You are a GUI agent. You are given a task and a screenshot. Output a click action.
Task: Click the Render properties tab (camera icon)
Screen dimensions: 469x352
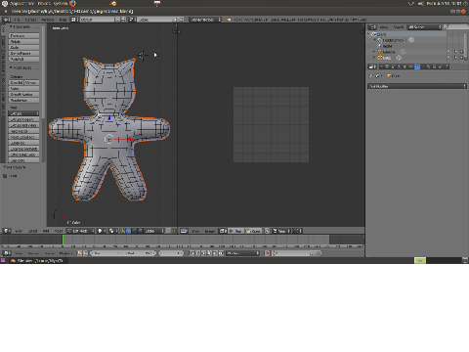point(381,66)
